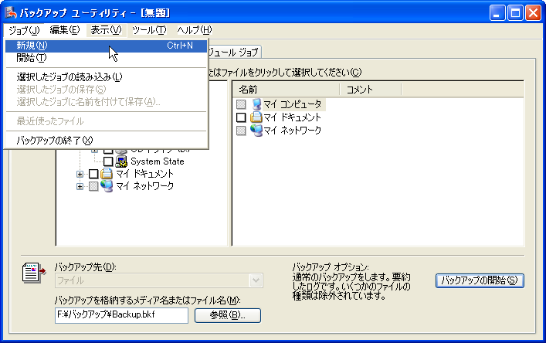546x343 pixels.
Task: Select バックアップの終了(X) to exit
Action: [106, 141]
